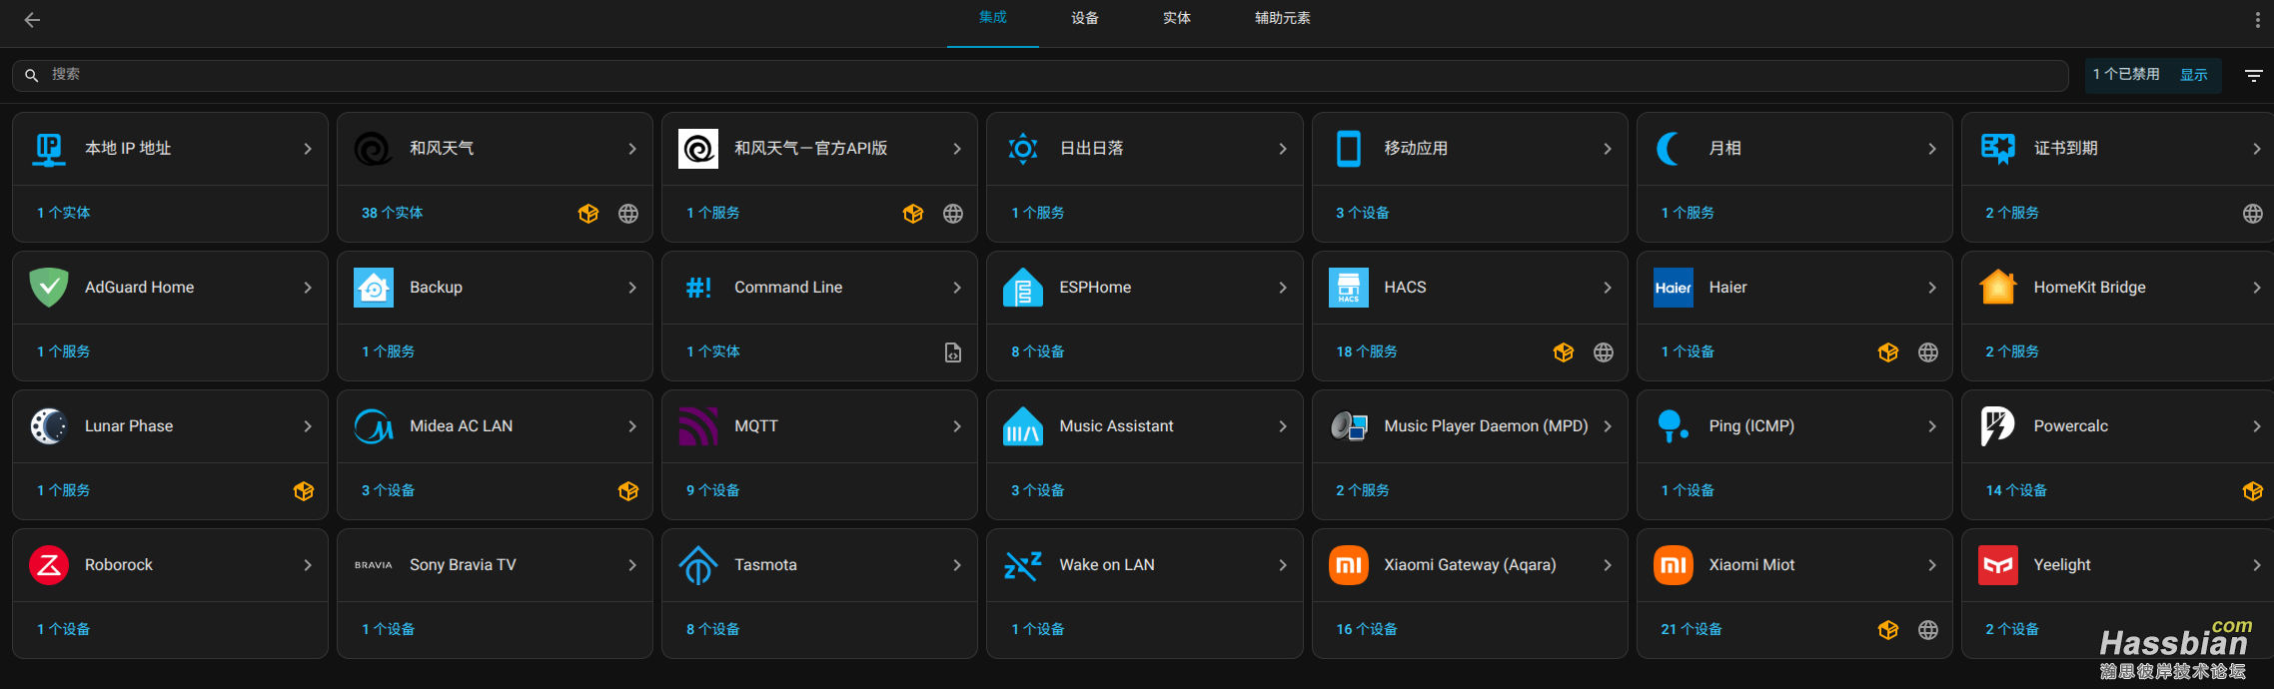Open 2 个服务 link under HomeKit Bridge
The height and width of the screenshot is (689, 2274).
(x=2011, y=351)
